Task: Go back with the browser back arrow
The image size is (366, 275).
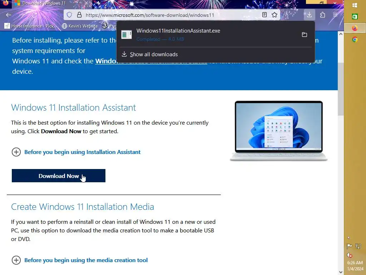Action: pyautogui.click(x=9, y=15)
